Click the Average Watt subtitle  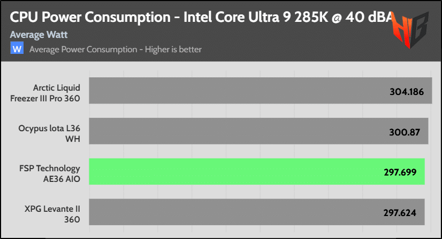point(39,35)
